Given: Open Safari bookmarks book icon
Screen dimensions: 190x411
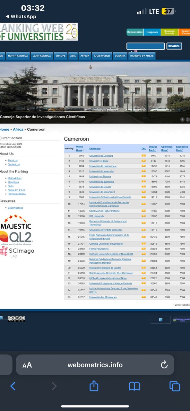Looking at the screenshot, I should [x=134, y=386].
